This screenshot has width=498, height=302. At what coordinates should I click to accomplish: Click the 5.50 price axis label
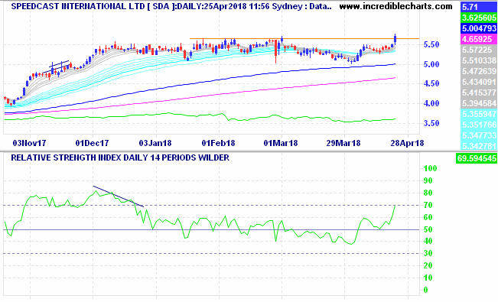(431, 44)
